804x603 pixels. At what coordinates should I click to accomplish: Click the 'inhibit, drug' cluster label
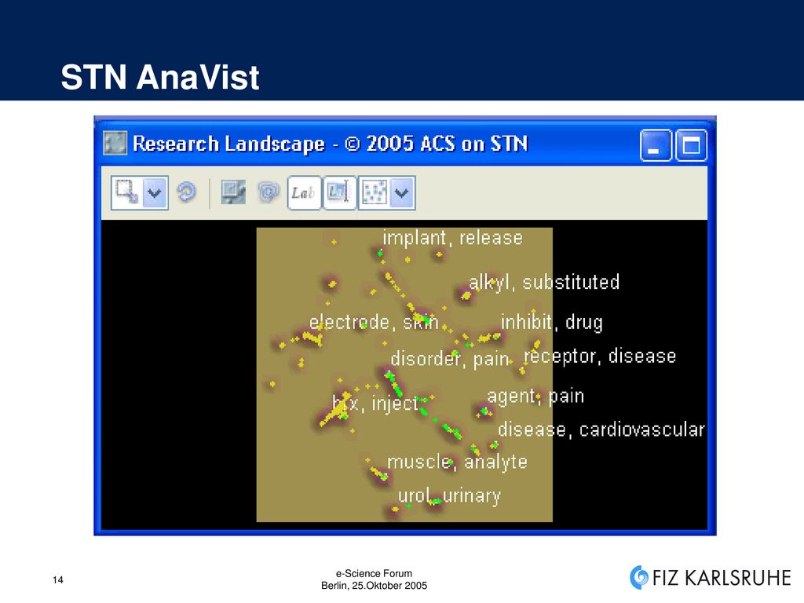pyautogui.click(x=552, y=323)
